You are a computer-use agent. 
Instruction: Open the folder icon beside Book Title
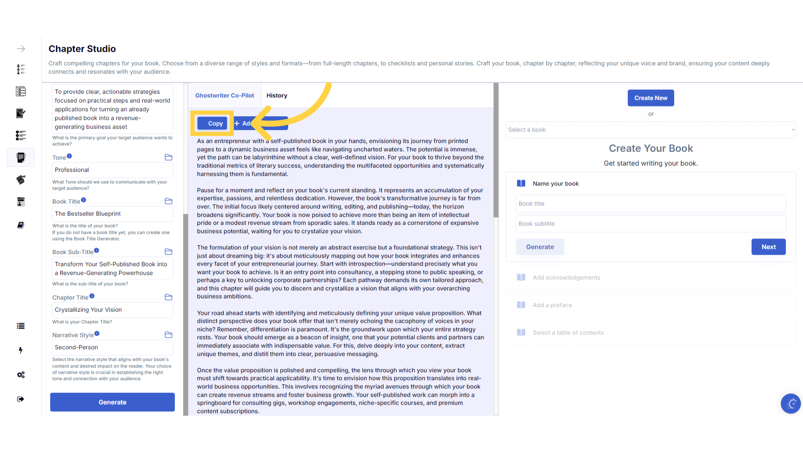pos(169,201)
